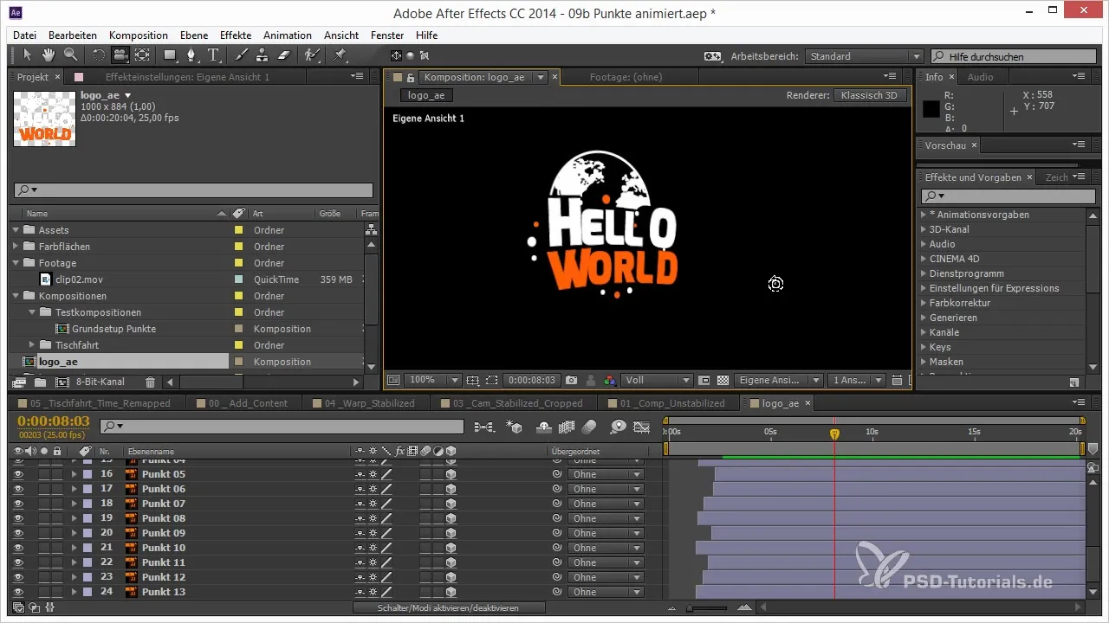Select the Selection arrow tool
The image size is (1109, 623).
(x=27, y=55)
